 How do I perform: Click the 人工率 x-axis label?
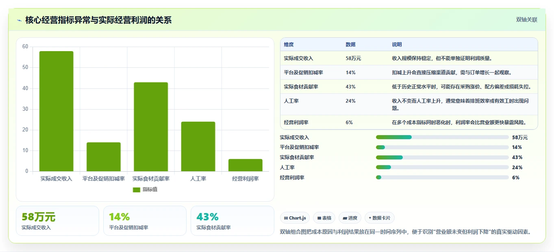coord(198,179)
